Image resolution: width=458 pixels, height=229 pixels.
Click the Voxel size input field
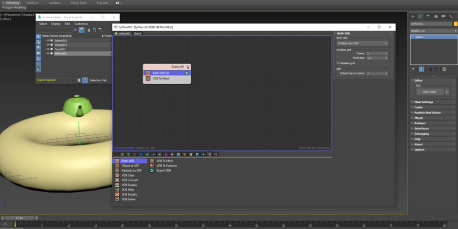[x=375, y=58]
